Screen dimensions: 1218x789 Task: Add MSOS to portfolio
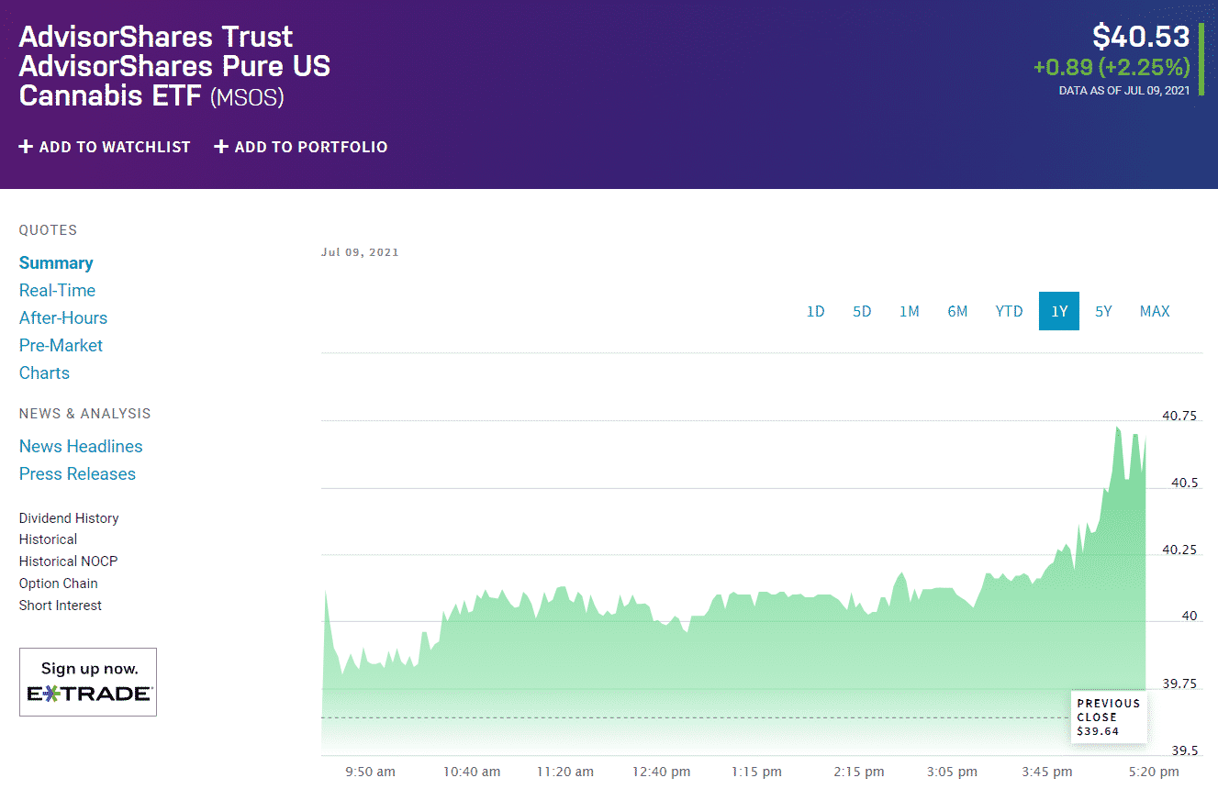point(301,147)
